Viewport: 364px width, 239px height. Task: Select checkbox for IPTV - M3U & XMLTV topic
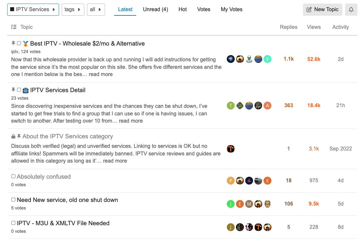[13, 223]
